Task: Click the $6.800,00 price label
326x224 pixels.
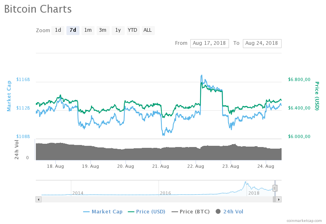Action: click(299, 79)
